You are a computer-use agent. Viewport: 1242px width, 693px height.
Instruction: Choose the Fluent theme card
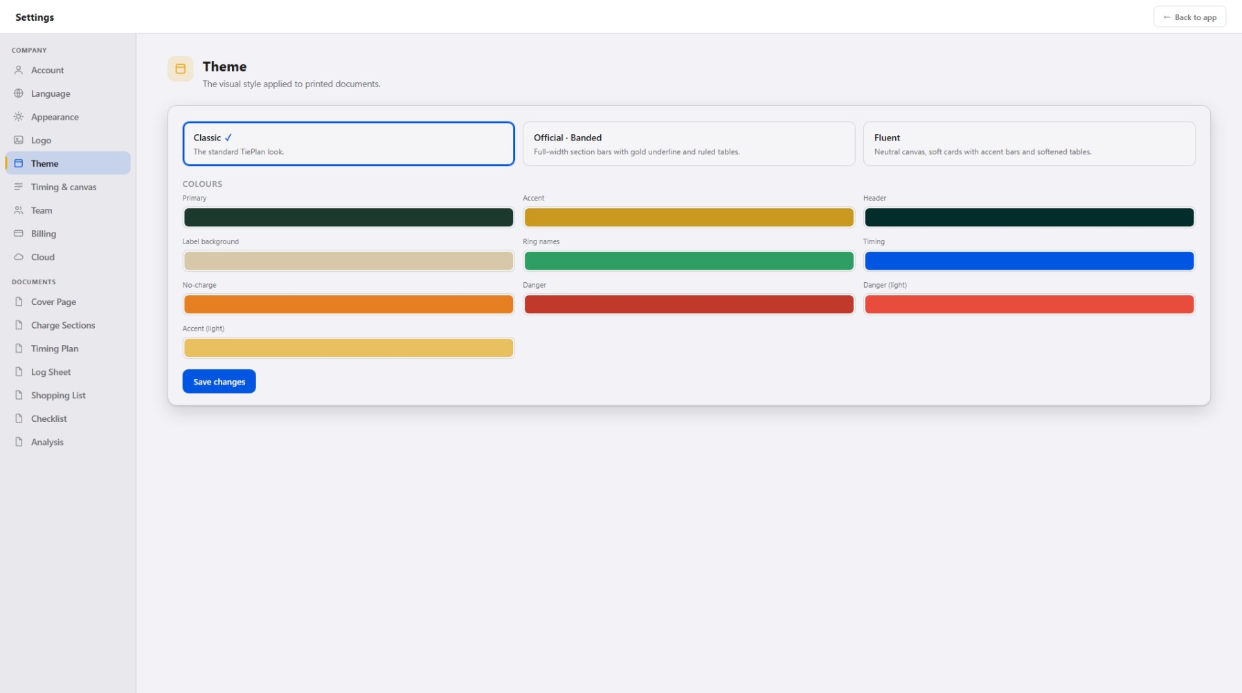1029,144
